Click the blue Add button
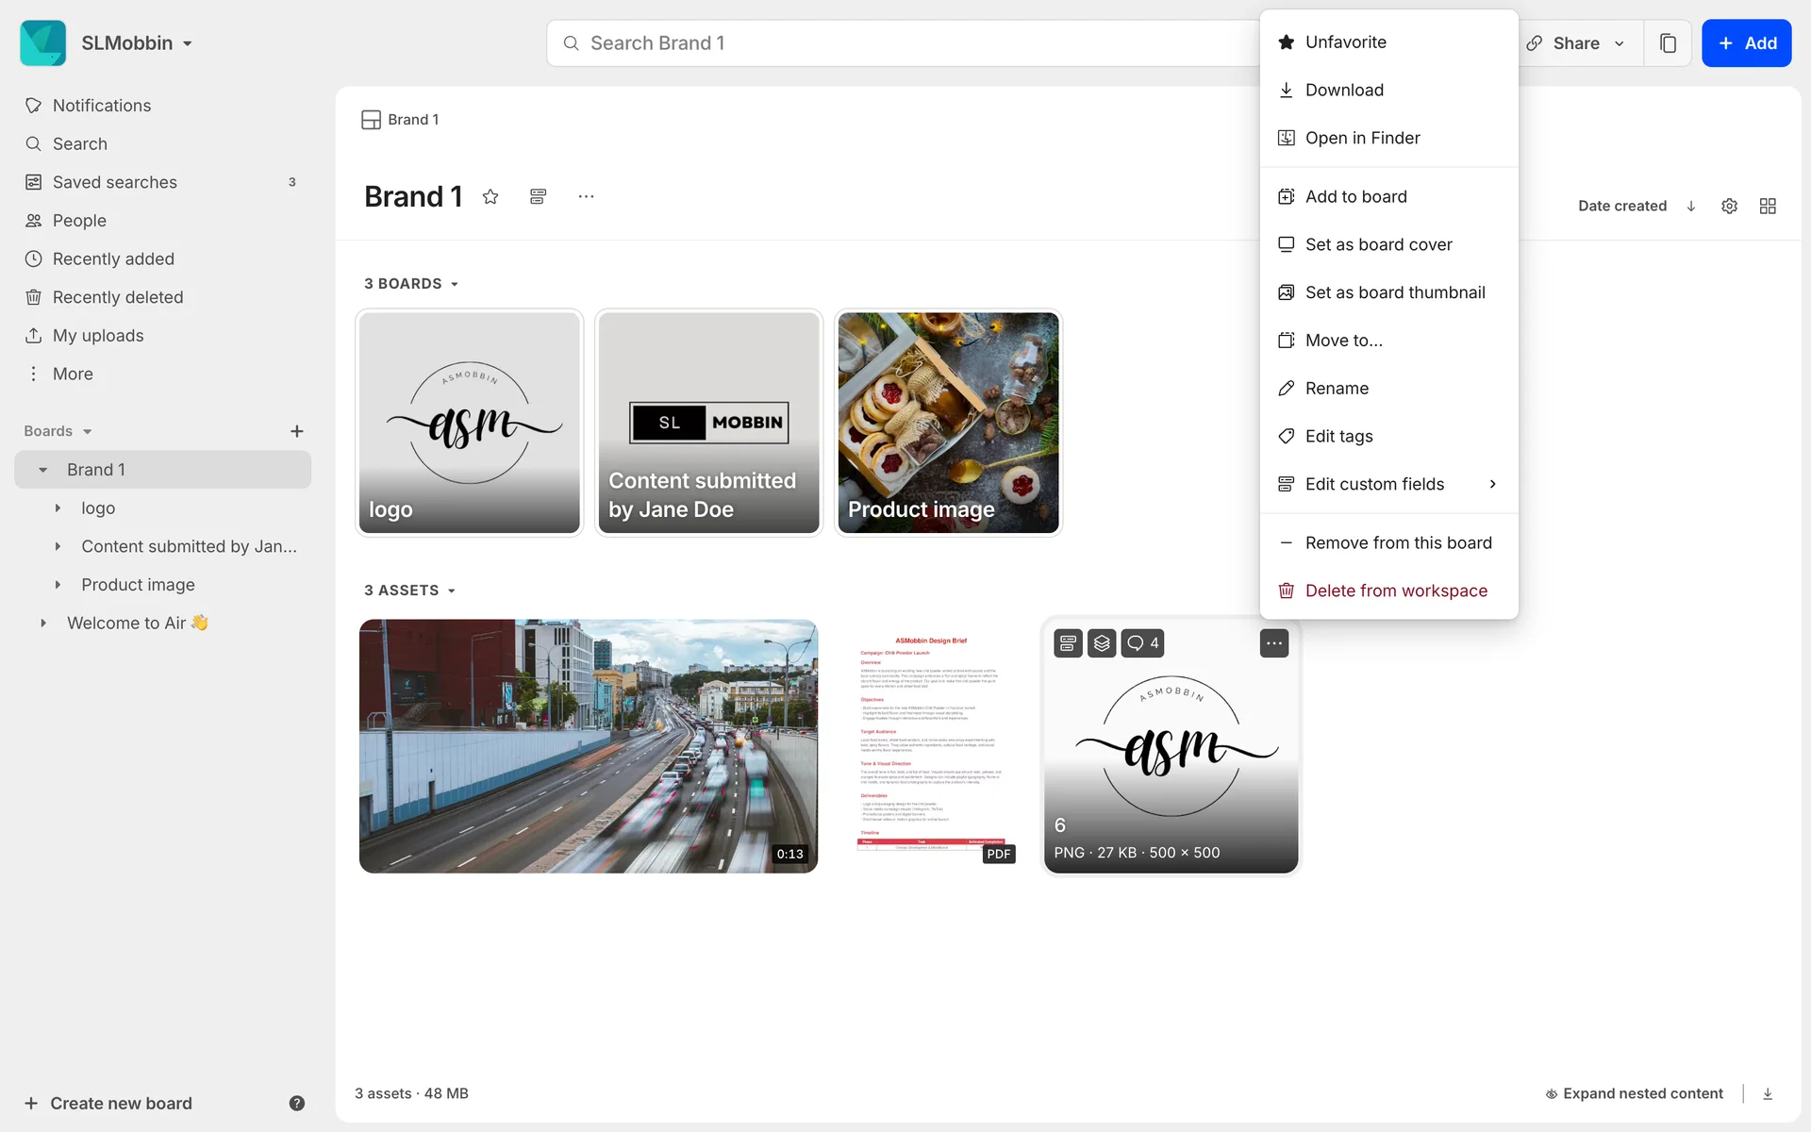1811x1132 pixels. [1746, 43]
